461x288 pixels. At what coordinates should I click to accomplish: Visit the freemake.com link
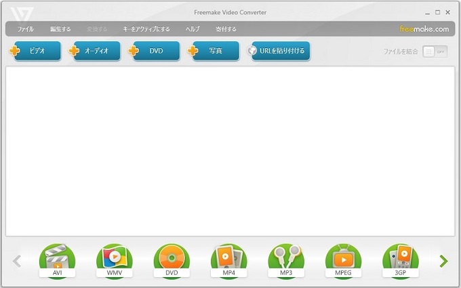(424, 28)
